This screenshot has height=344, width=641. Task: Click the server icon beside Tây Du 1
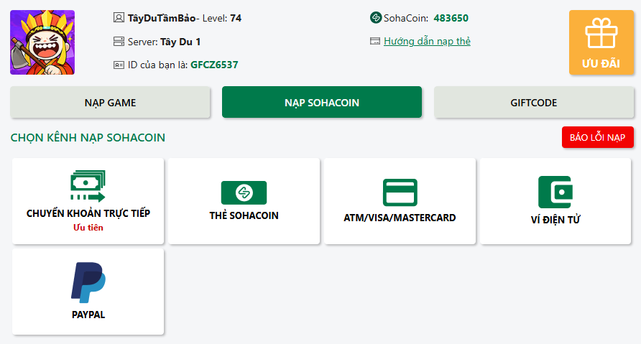coord(119,42)
